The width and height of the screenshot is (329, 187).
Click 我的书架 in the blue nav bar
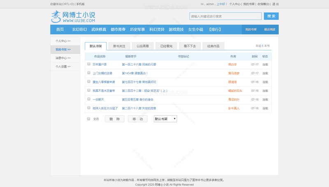251,30
